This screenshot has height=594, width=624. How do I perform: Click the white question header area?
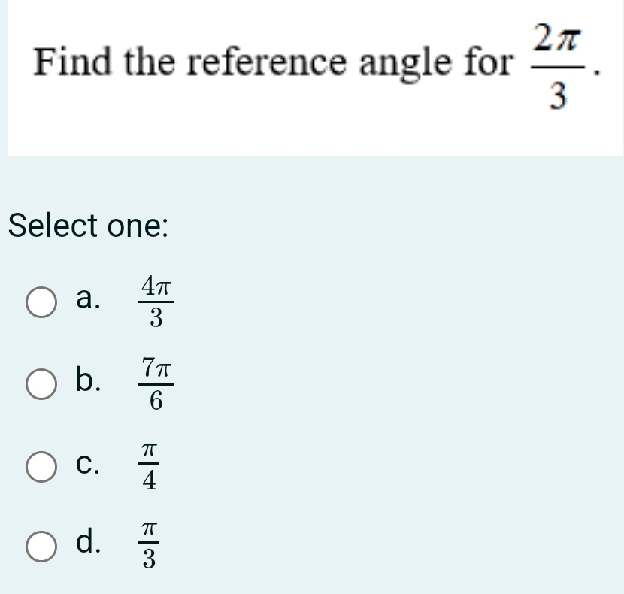tap(312, 75)
